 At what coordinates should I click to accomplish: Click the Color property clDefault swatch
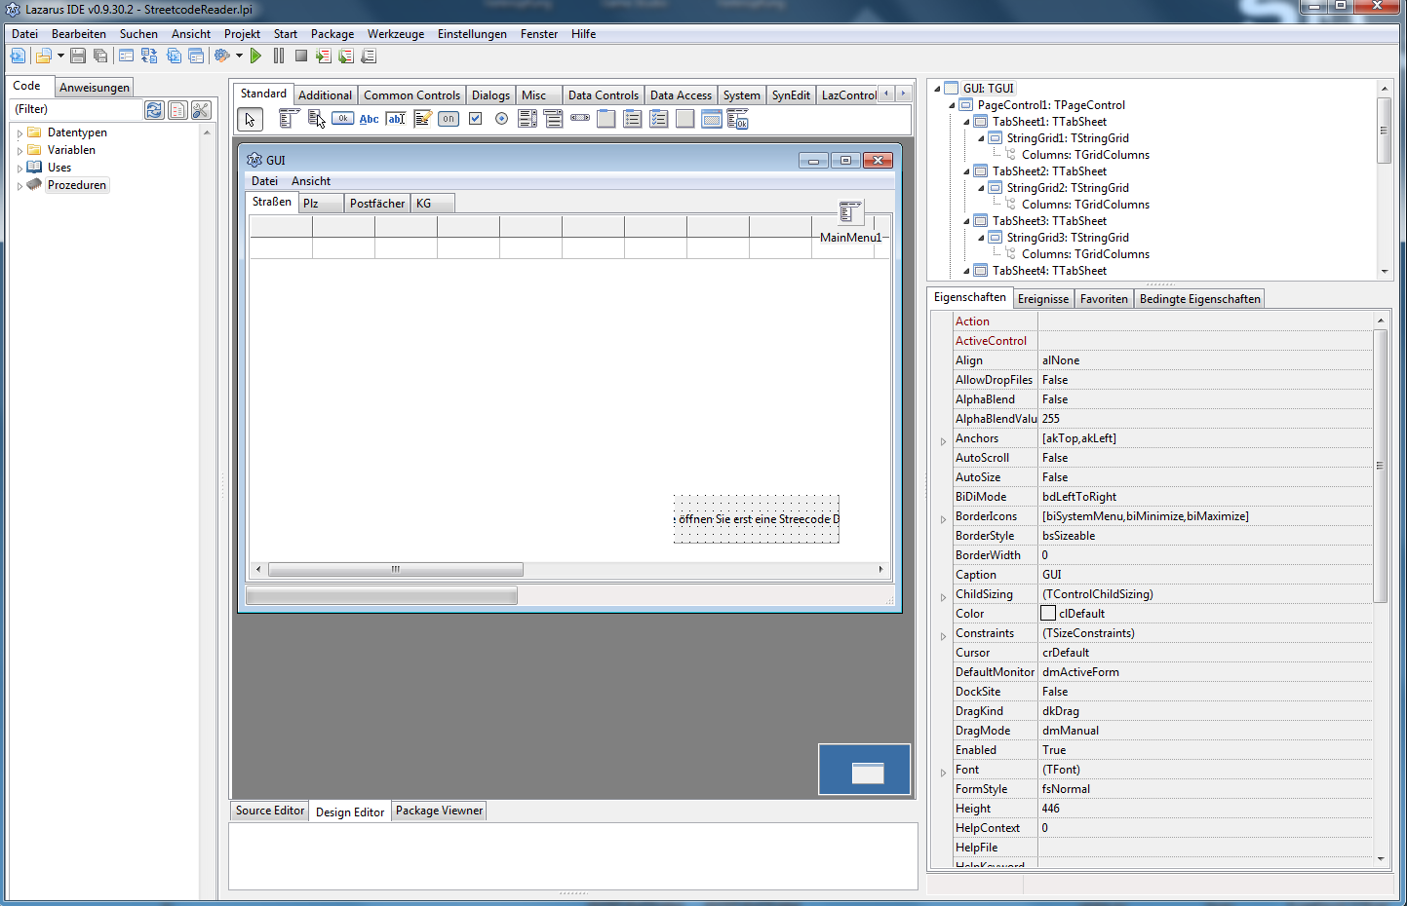pos(1048,614)
